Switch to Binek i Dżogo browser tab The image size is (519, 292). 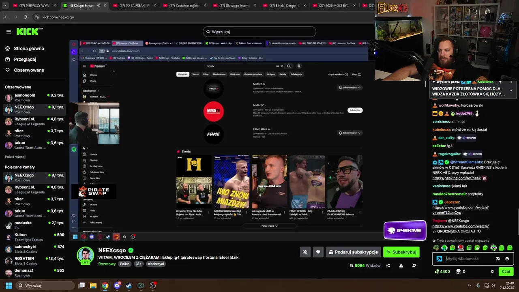[284, 6]
